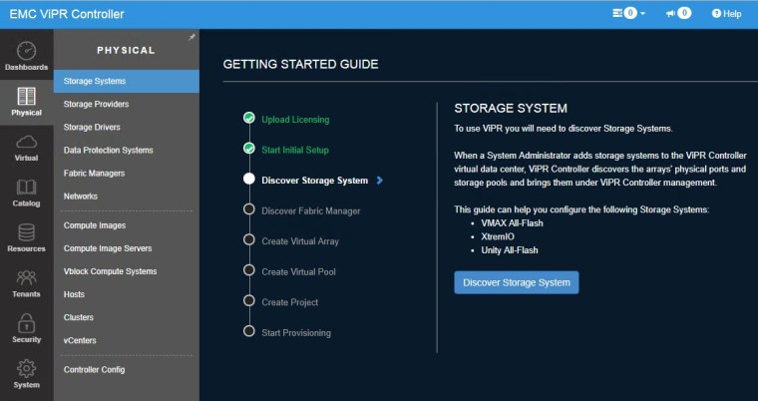Click the Upload Licensing green checkmark
This screenshot has width=758, height=401.
coord(249,118)
